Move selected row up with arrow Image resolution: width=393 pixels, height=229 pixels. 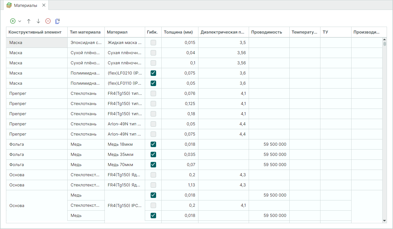[x=29, y=21]
